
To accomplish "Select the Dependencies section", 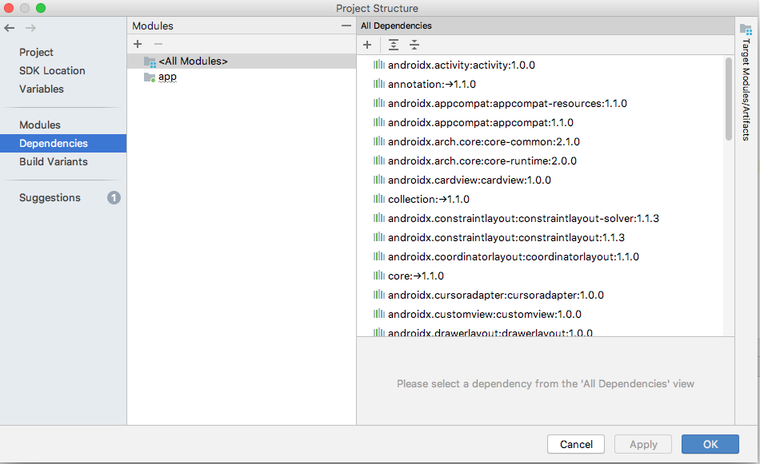I will pos(63,143).
